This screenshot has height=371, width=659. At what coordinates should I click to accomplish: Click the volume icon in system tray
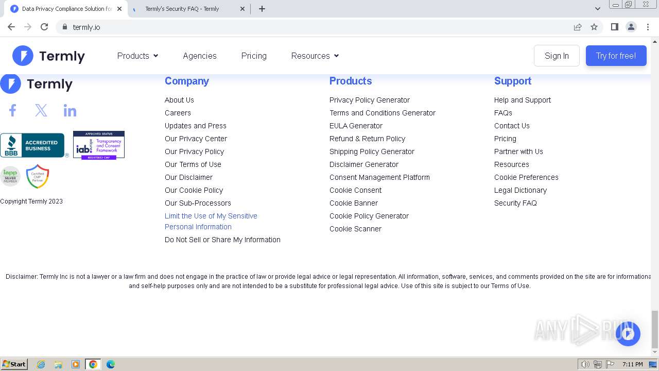coord(585,364)
